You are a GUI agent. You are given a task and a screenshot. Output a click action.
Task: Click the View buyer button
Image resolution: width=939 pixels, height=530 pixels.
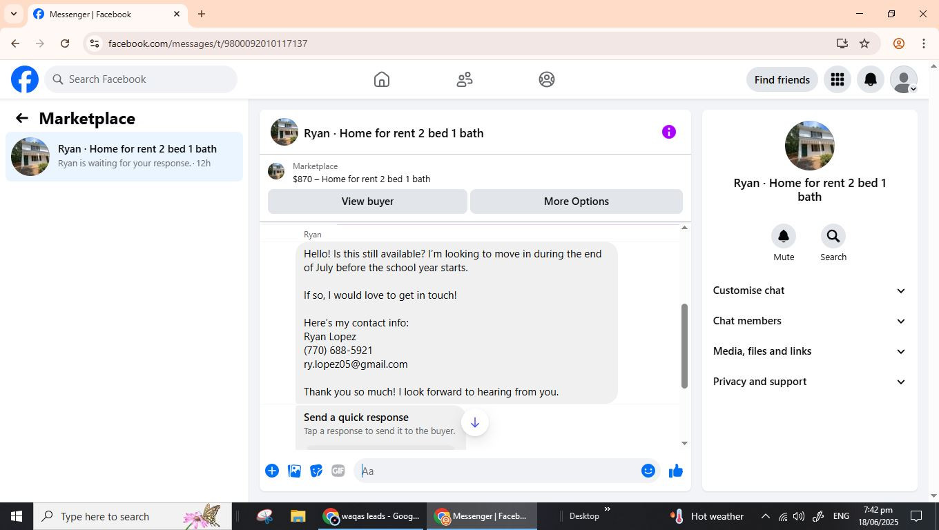click(x=367, y=202)
